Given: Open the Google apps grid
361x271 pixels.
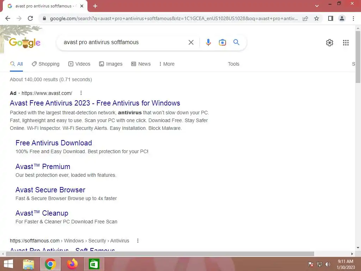Looking at the screenshot, I should 345,43.
